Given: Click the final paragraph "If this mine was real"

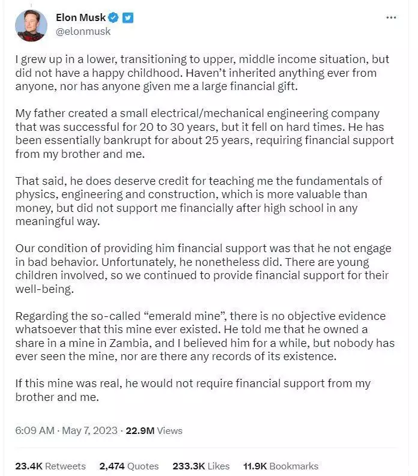Looking at the screenshot, I should tap(192, 390).
